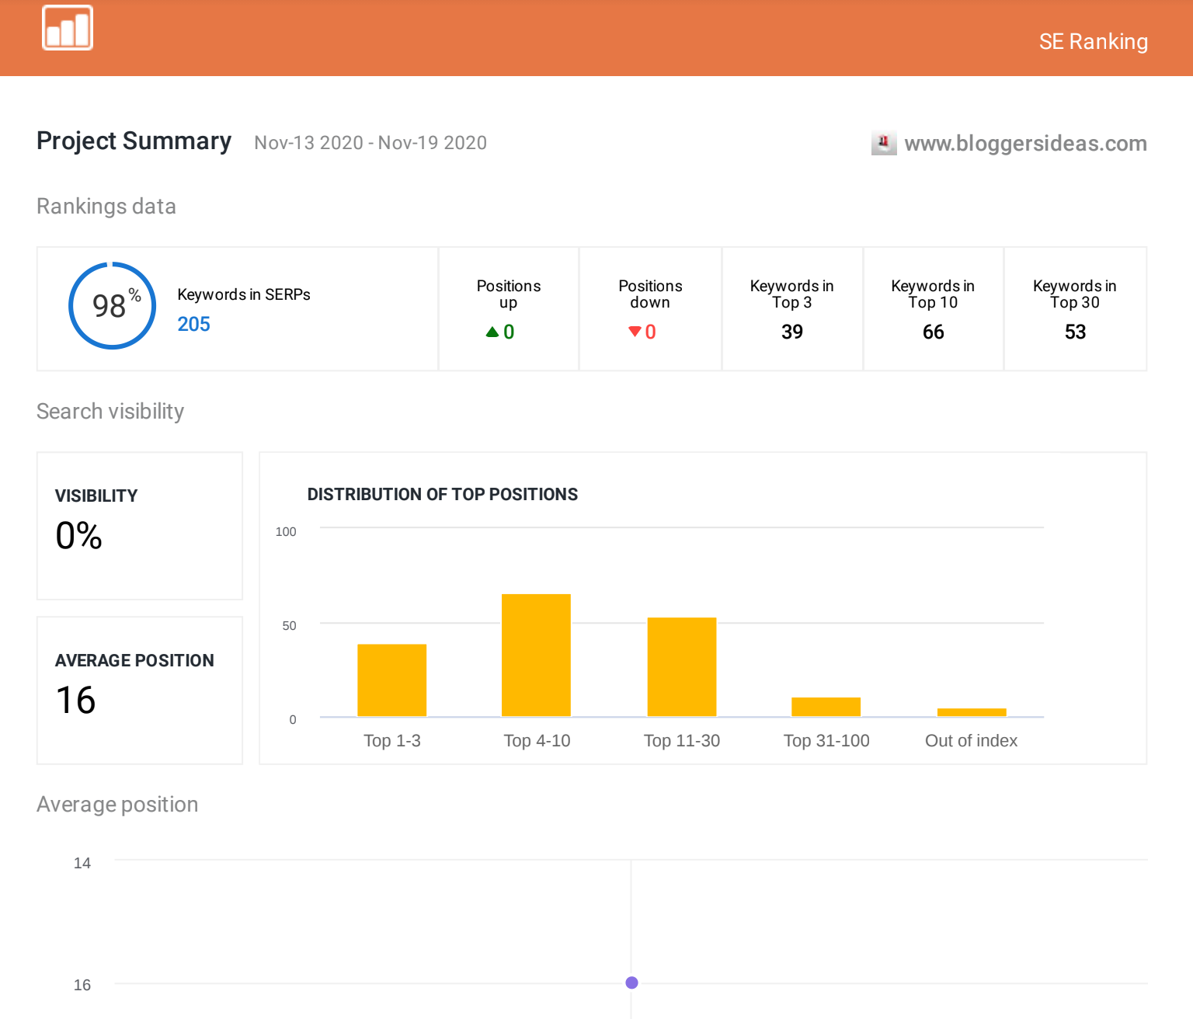The height and width of the screenshot is (1019, 1193).
Task: Click the SE Ranking header text
Action: 1093,41
